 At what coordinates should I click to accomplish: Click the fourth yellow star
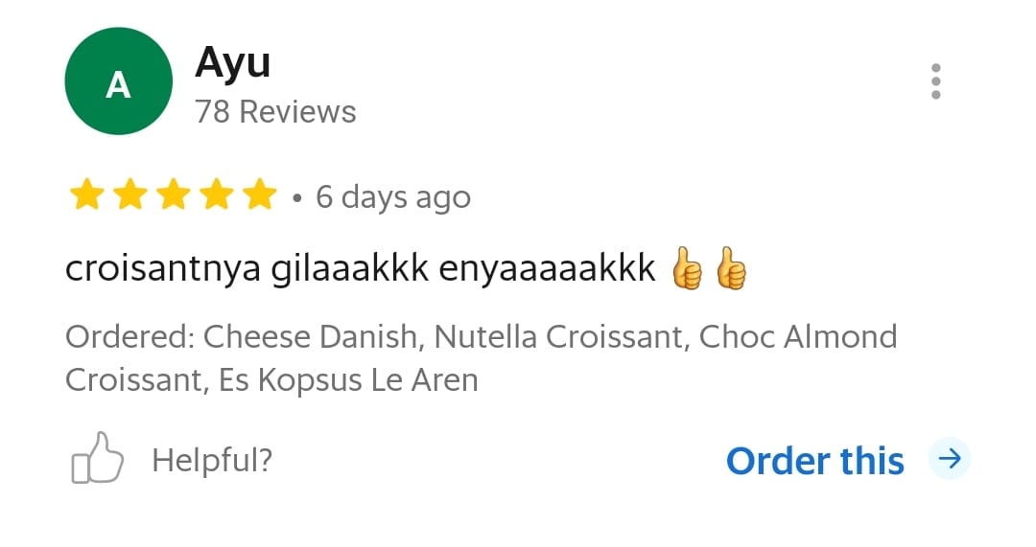coord(218,194)
